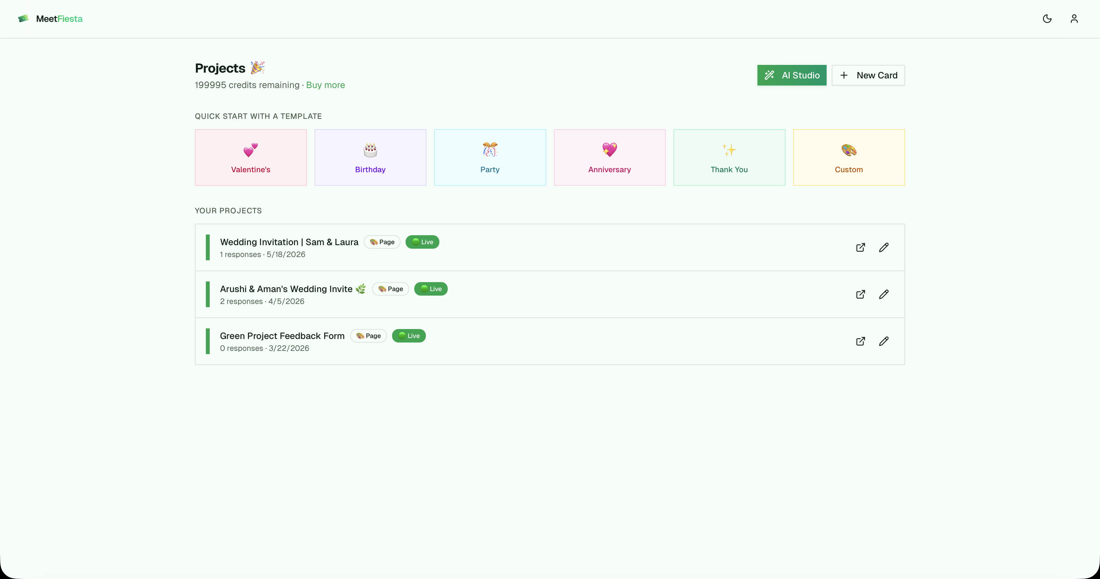Click the MeetFiesta logo
Screen dimensions: 1100x579
(x=50, y=19)
